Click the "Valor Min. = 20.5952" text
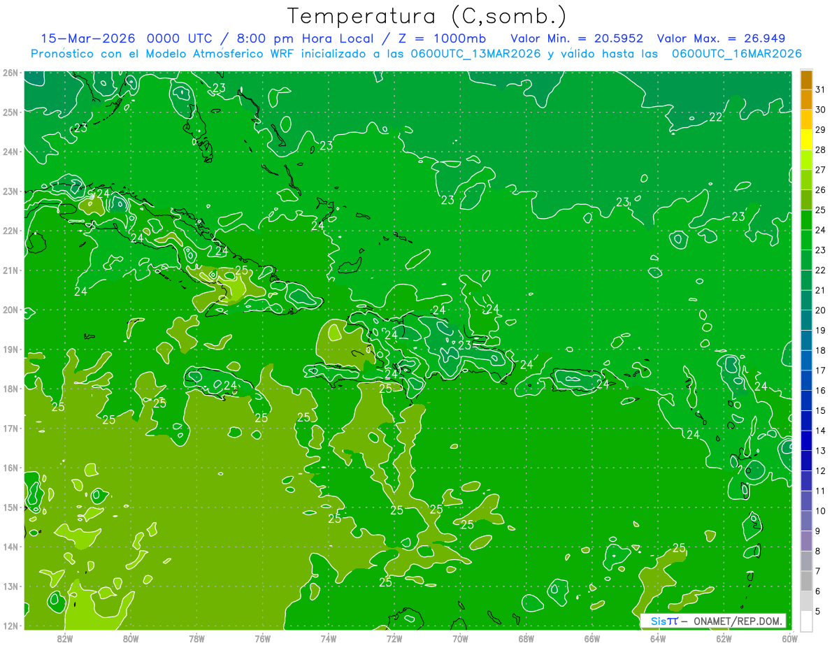 pyautogui.click(x=577, y=38)
